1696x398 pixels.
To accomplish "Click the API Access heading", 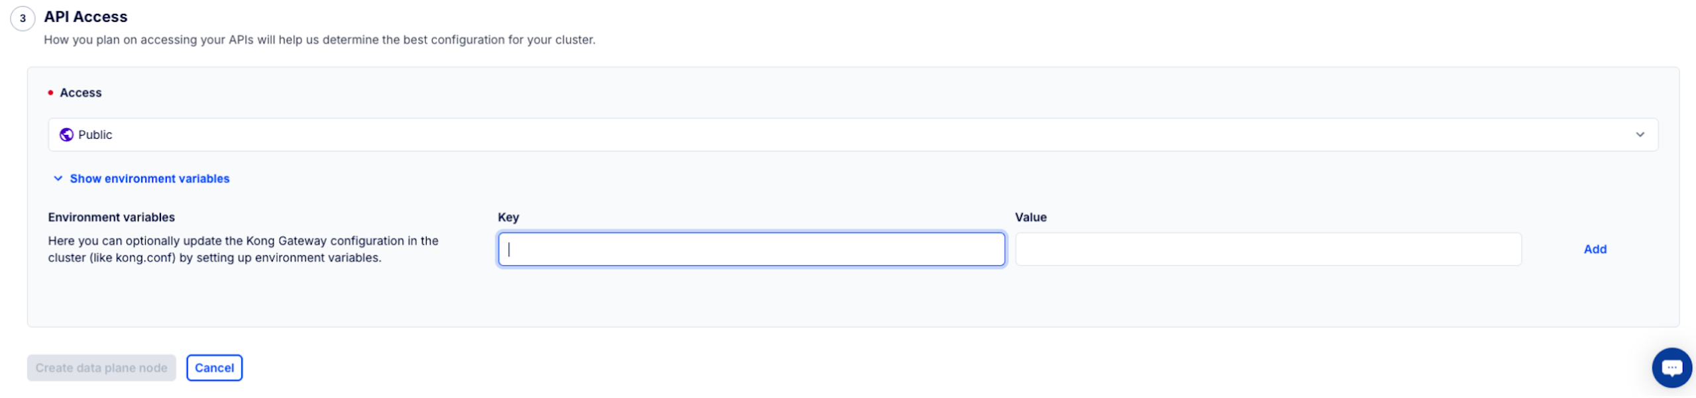I will (85, 17).
